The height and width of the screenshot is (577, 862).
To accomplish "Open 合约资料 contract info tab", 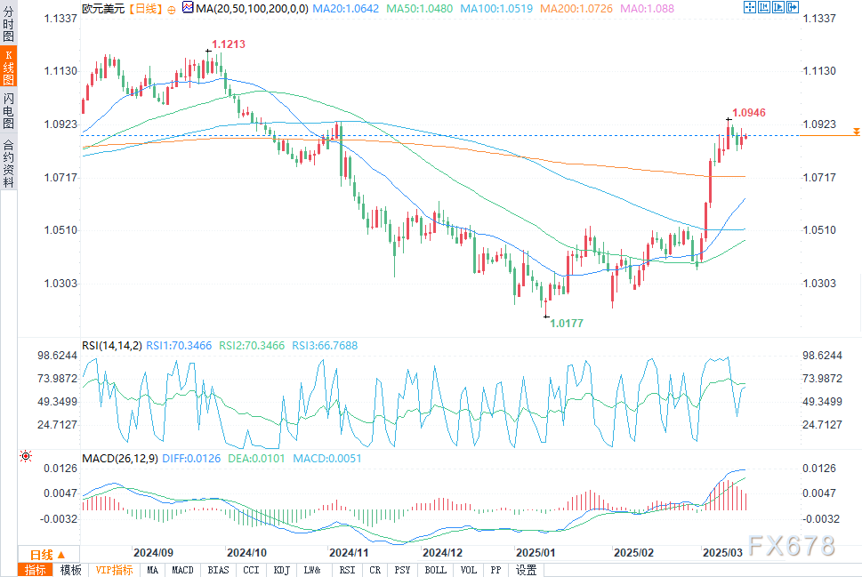I will click(x=8, y=163).
